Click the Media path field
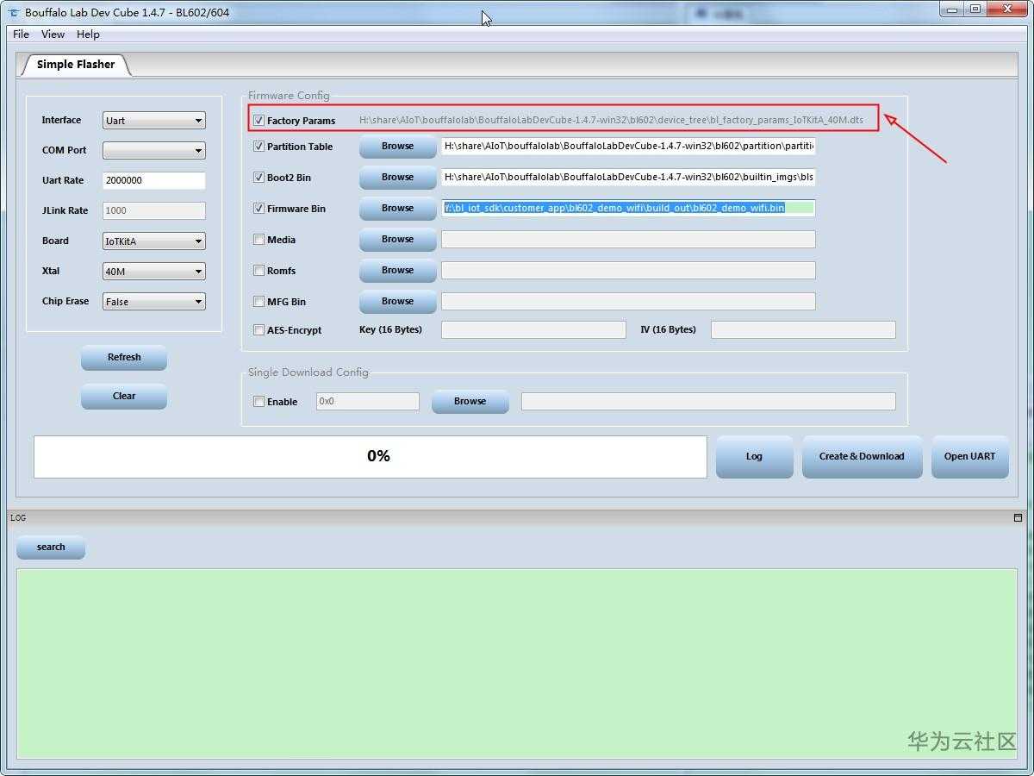Image resolution: width=1034 pixels, height=776 pixels. (x=628, y=240)
